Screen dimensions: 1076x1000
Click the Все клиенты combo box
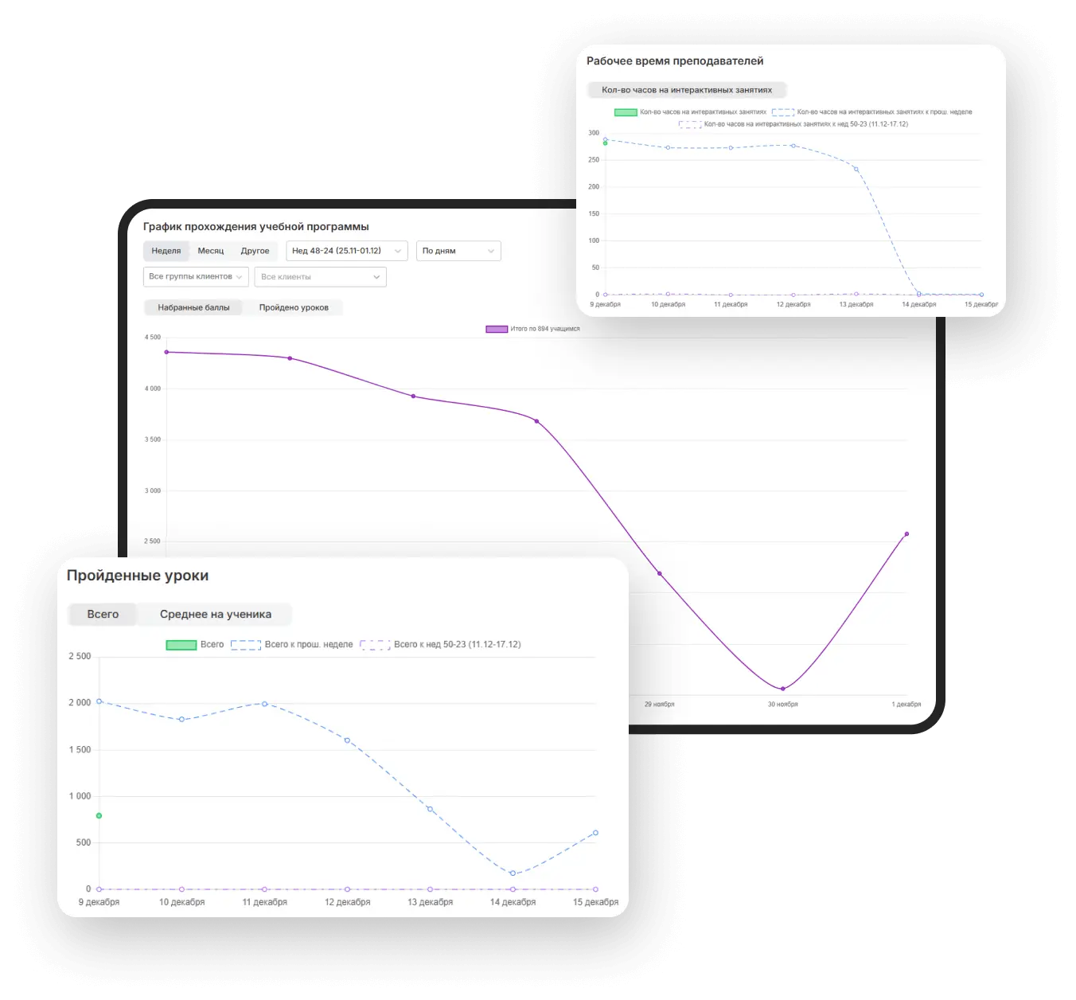pos(320,277)
